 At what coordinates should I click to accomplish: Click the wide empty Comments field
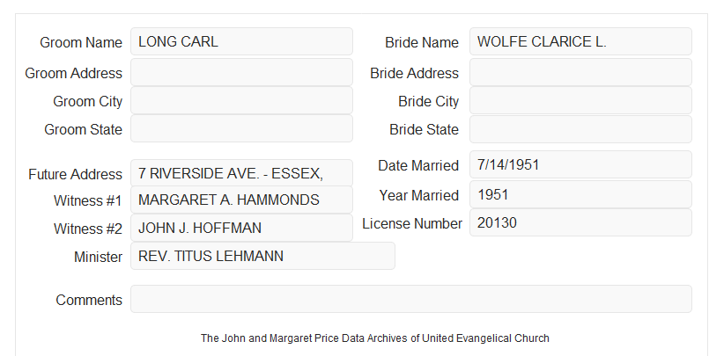point(411,299)
